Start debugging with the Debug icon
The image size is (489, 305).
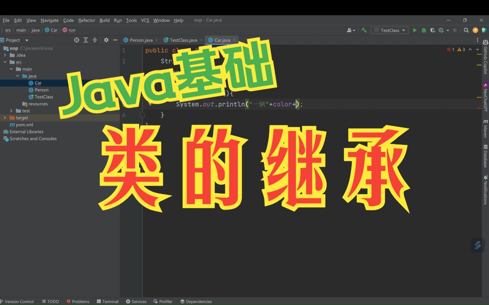point(424,30)
